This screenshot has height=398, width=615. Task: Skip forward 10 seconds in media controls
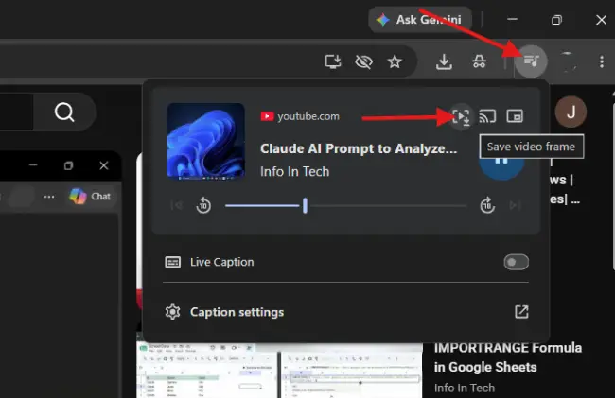pyautogui.click(x=487, y=205)
